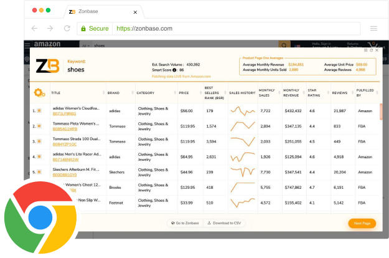Viewport: 389px width, 258px height.
Task: View sales history chart for adidas Women's Cloudfoam
Action: pyautogui.click(x=243, y=111)
